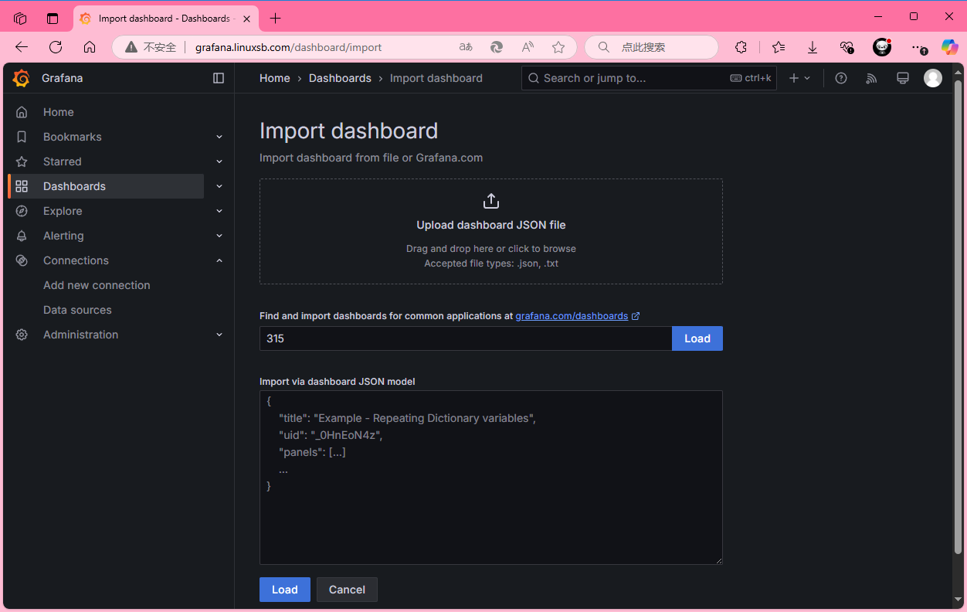This screenshot has width=967, height=612.
Task: Open the browser downloads icon
Action: click(x=813, y=47)
